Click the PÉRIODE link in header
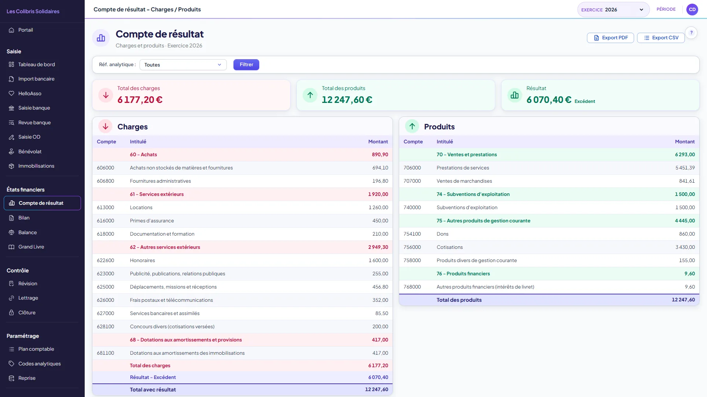Viewport: 707px width, 397px height. coord(666,9)
